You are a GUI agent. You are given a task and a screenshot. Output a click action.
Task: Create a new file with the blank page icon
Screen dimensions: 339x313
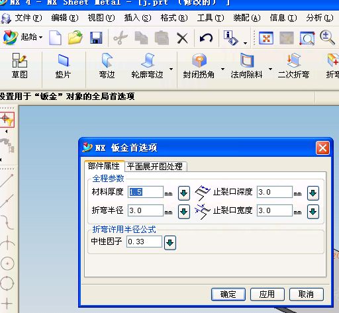pos(55,38)
